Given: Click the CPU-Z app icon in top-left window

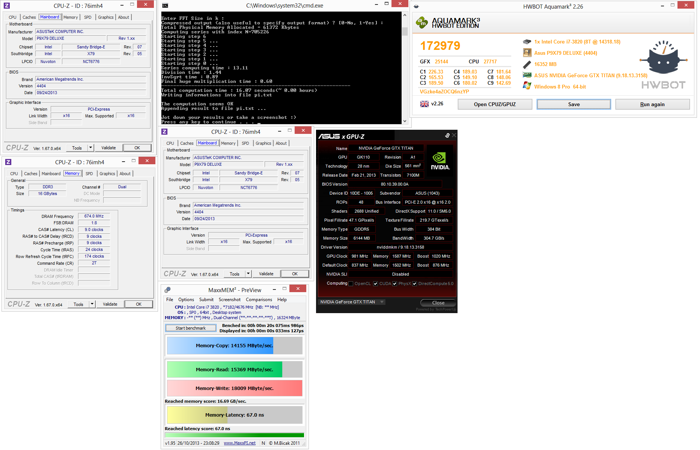Looking at the screenshot, I should click(x=7, y=6).
